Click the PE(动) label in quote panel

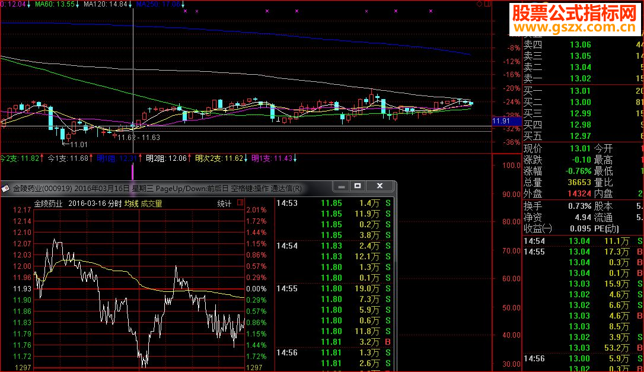(x=606, y=228)
